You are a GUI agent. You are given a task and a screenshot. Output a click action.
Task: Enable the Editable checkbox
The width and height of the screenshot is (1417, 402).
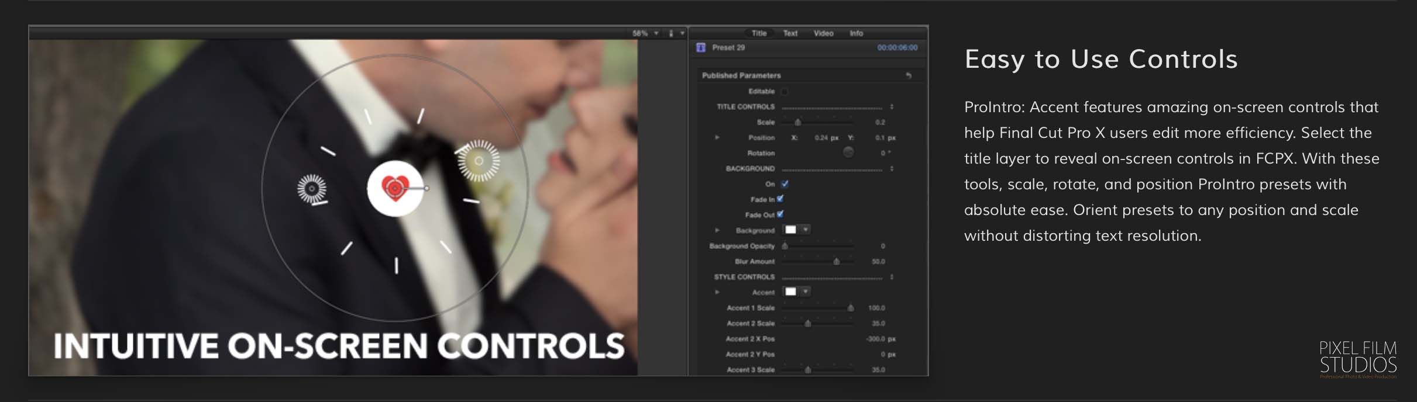(785, 91)
